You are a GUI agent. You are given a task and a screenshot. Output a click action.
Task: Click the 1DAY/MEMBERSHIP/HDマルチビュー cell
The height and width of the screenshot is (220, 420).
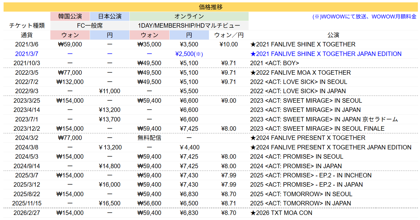click(x=189, y=26)
